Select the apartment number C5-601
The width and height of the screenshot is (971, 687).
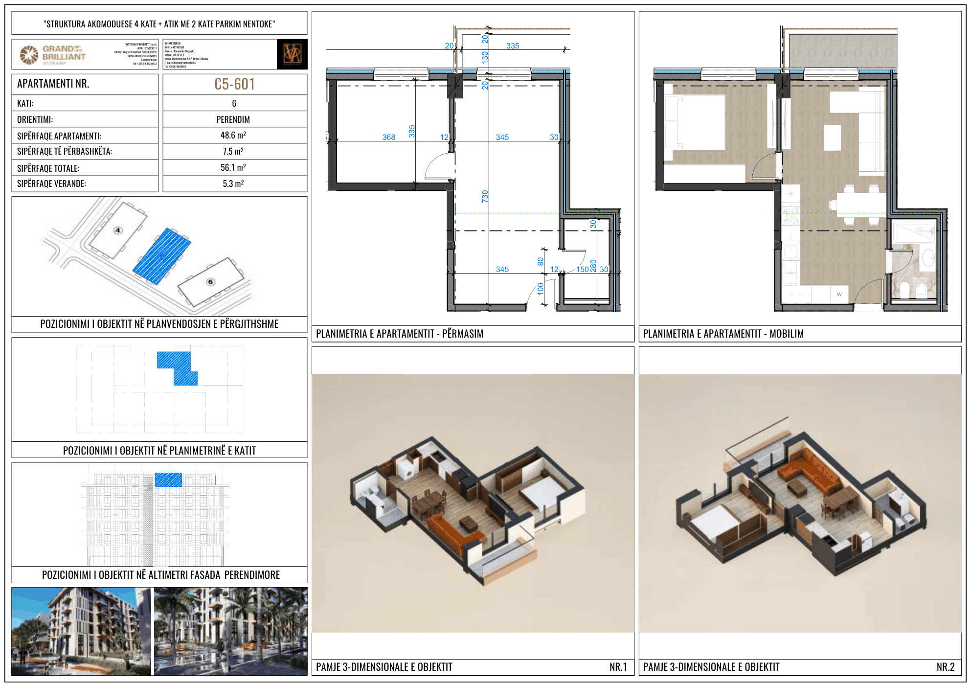235,84
